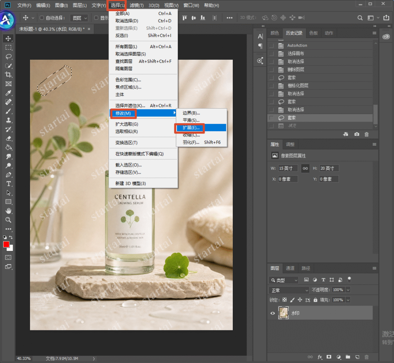The image size is (394, 363).
Task: Delete layer trash icon in Layers panel
Action: [367, 357]
